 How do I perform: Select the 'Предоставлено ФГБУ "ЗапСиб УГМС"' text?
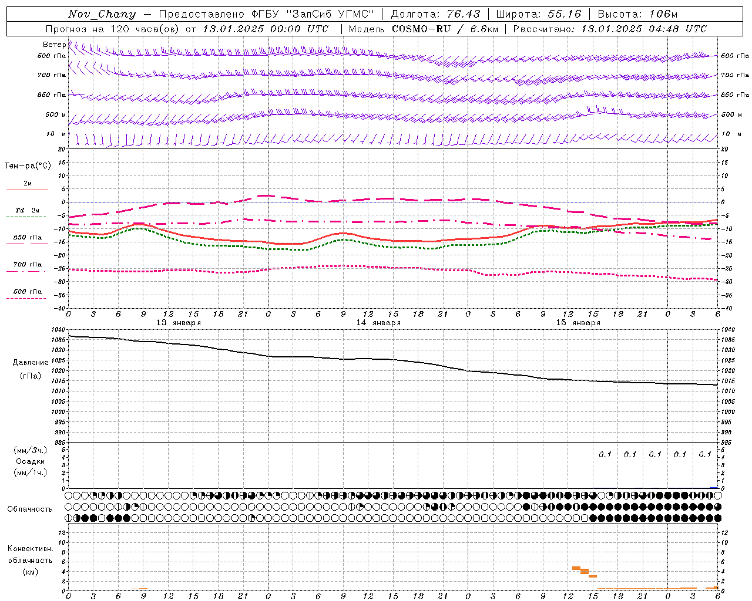[x=266, y=14]
